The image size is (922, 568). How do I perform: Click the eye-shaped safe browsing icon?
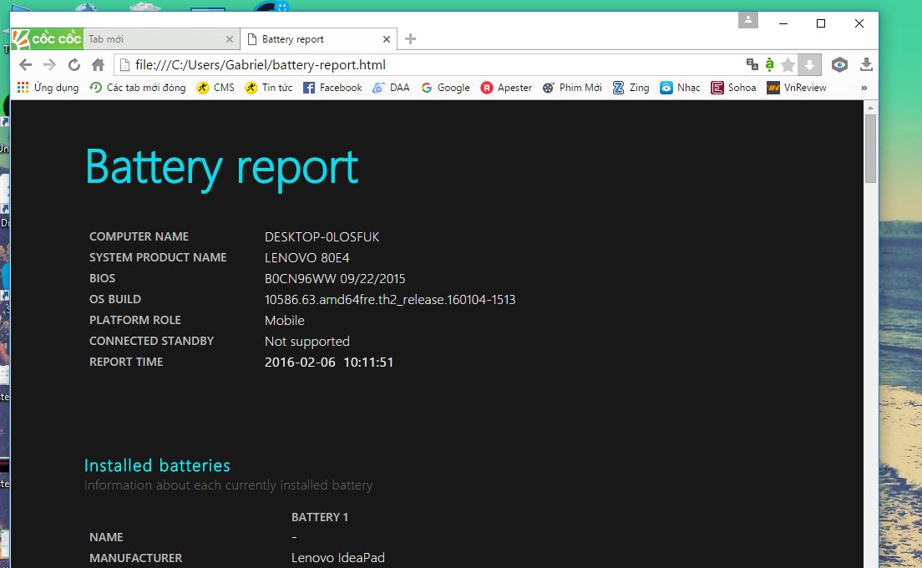point(838,64)
